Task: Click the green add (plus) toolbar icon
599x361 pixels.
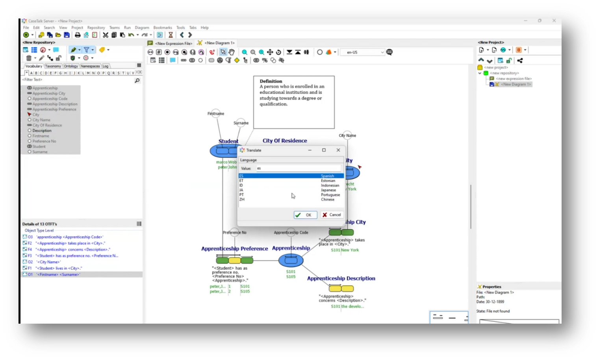Action: click(x=26, y=35)
